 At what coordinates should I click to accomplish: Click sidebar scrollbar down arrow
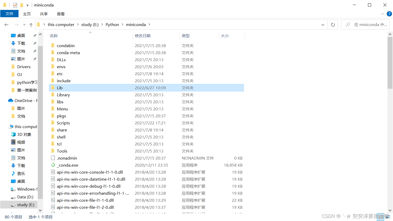point(40,210)
